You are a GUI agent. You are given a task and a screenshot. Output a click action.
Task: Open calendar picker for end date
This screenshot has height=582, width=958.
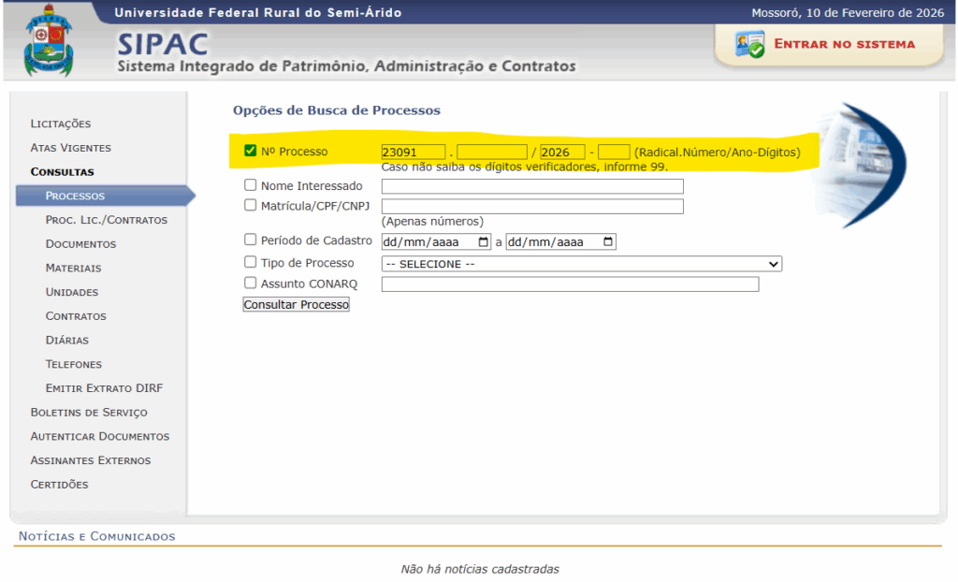click(608, 242)
